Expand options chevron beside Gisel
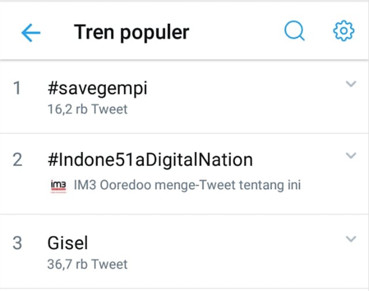369x291 pixels. click(351, 239)
